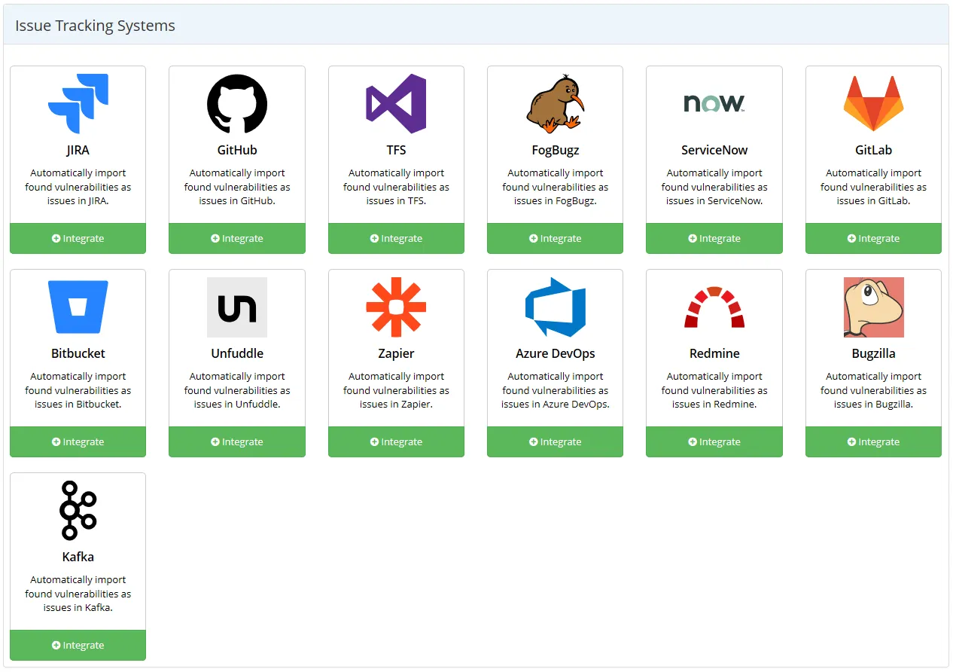
Task: Click the Issue Tracking Systems header
Action: tap(94, 25)
